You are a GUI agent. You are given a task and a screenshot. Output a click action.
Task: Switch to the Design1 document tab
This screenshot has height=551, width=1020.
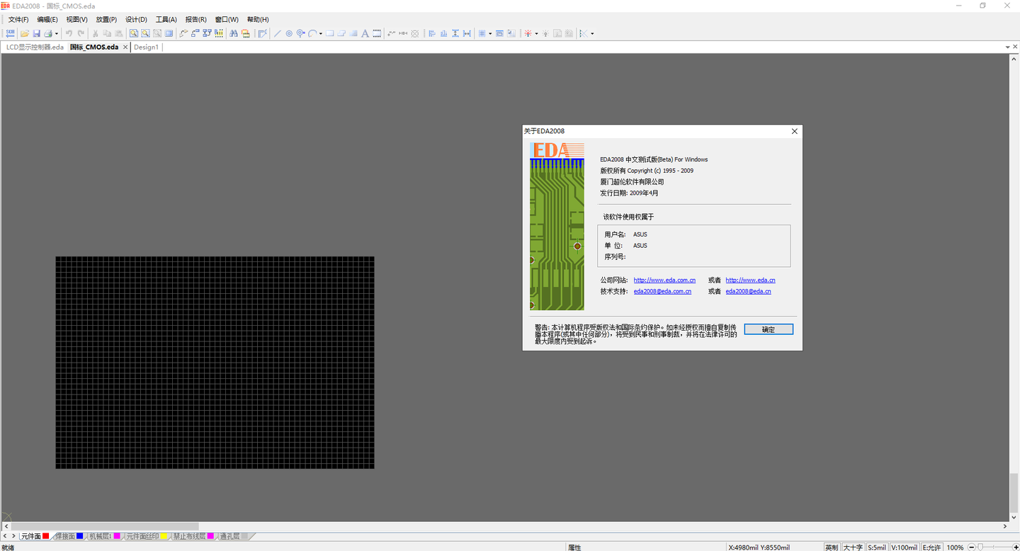pos(147,47)
